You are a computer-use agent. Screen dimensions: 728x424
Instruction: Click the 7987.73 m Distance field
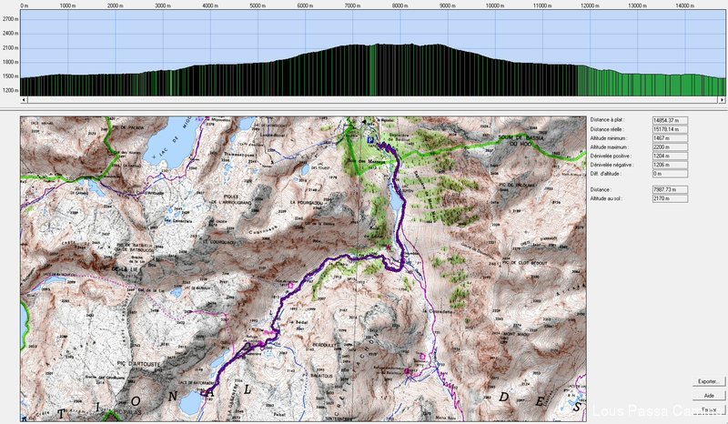point(671,189)
